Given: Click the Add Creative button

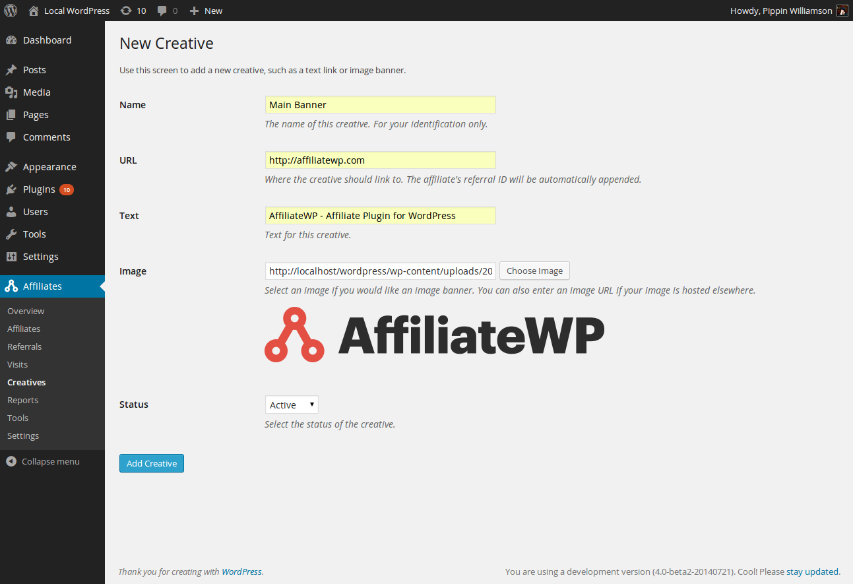Looking at the screenshot, I should 152,463.
